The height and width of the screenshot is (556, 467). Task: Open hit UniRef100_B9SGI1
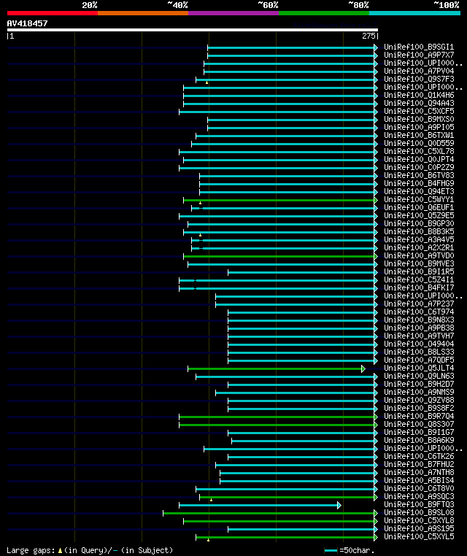pos(419,47)
